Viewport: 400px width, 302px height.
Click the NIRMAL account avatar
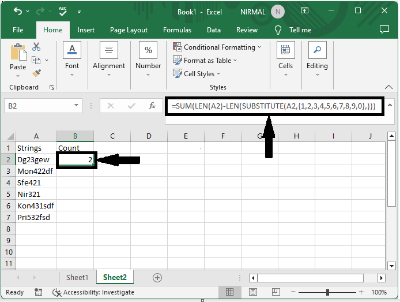278,12
